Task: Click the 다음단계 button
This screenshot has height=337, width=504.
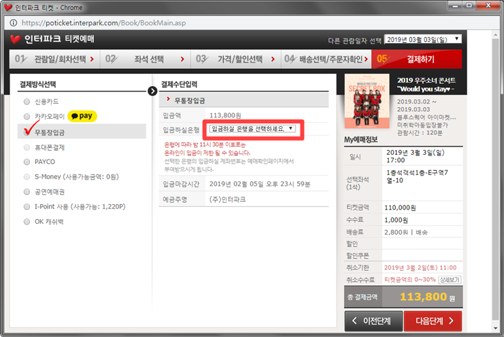Action: [433, 321]
